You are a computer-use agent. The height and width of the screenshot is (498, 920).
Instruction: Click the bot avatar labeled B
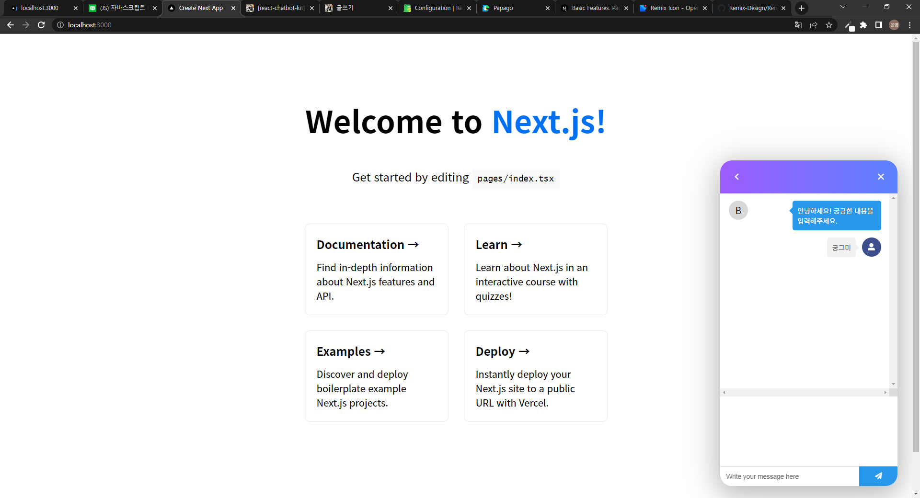738,210
